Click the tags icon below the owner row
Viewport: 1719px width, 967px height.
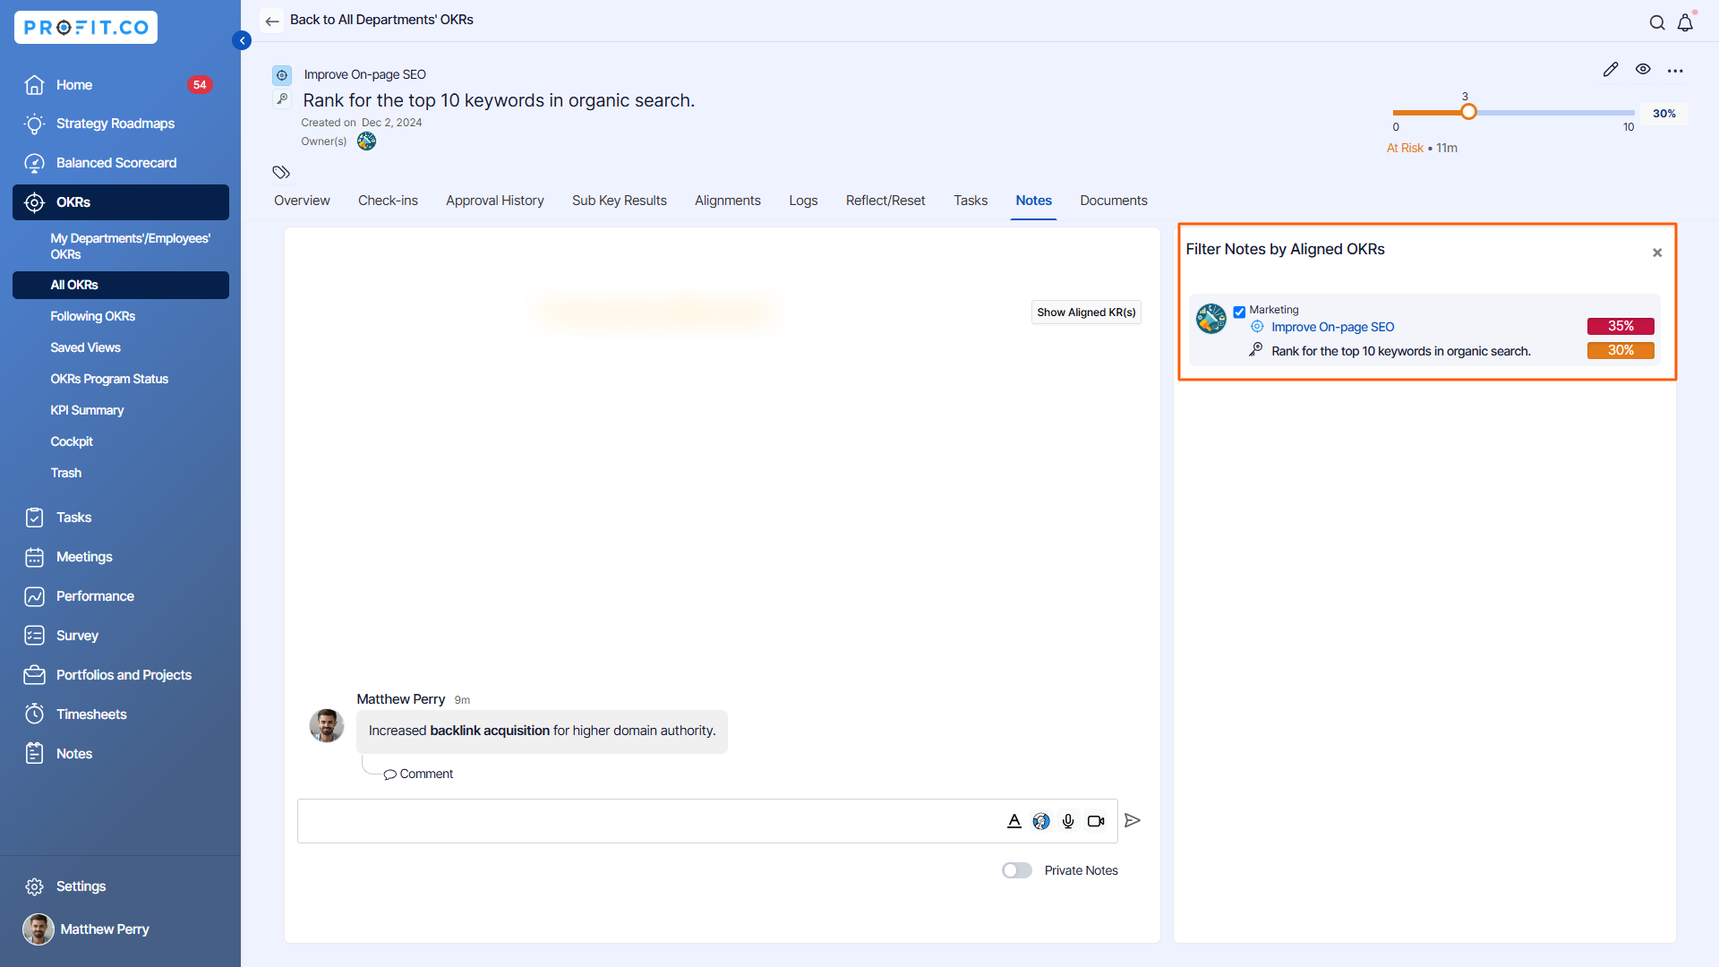[280, 172]
